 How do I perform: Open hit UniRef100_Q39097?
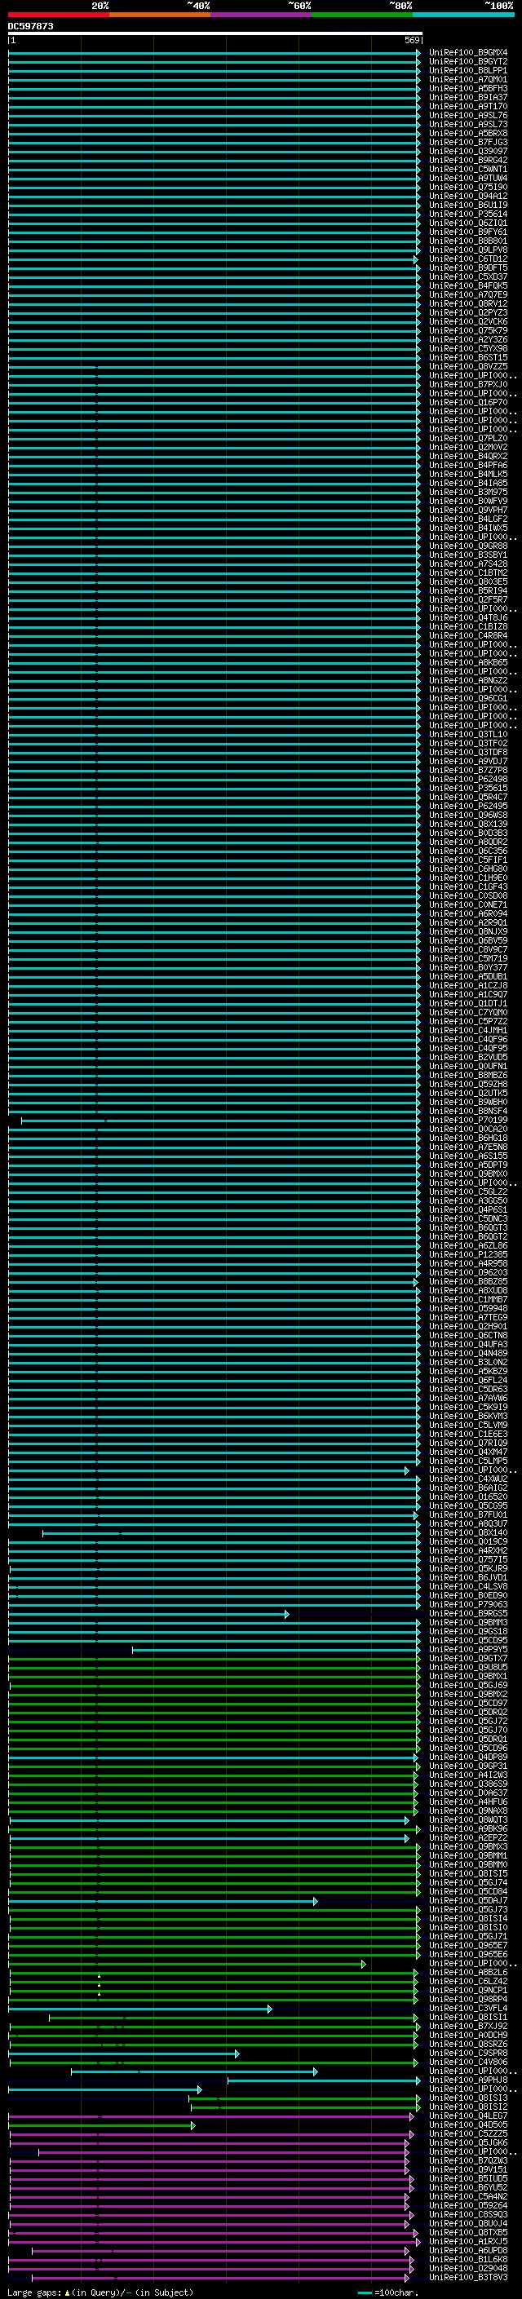pyautogui.click(x=467, y=151)
